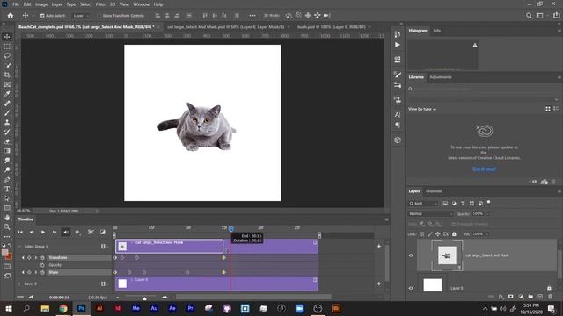Open Chrome from the Windows taskbar
This screenshot has height=316, width=563.
coord(63,308)
